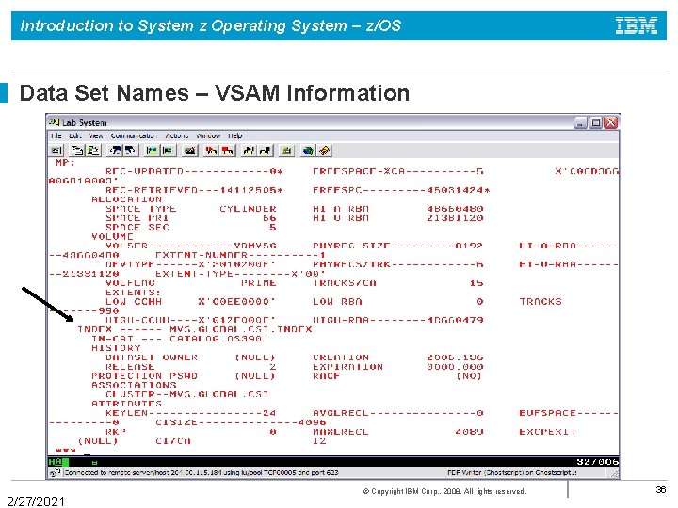This screenshot has height=508, width=678.
Task: Click the ALLOCATION heading in the terminal
Action: [127, 199]
